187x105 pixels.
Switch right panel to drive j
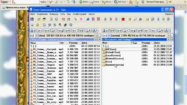point(153,31)
